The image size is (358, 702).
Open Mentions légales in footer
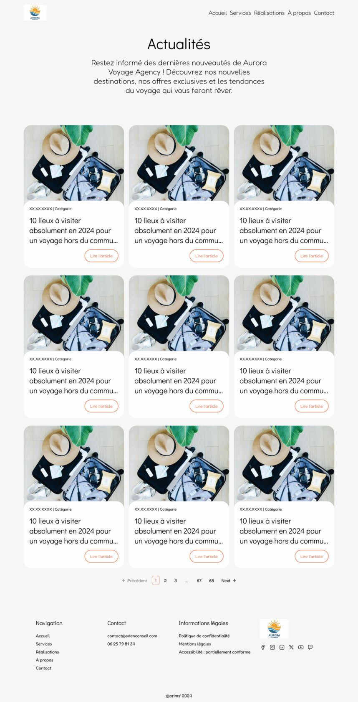195,644
